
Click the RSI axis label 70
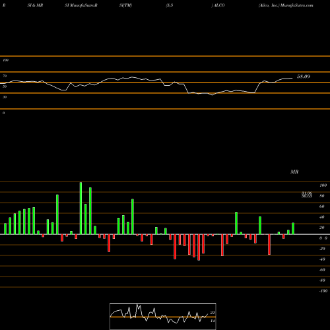tap(5, 76)
